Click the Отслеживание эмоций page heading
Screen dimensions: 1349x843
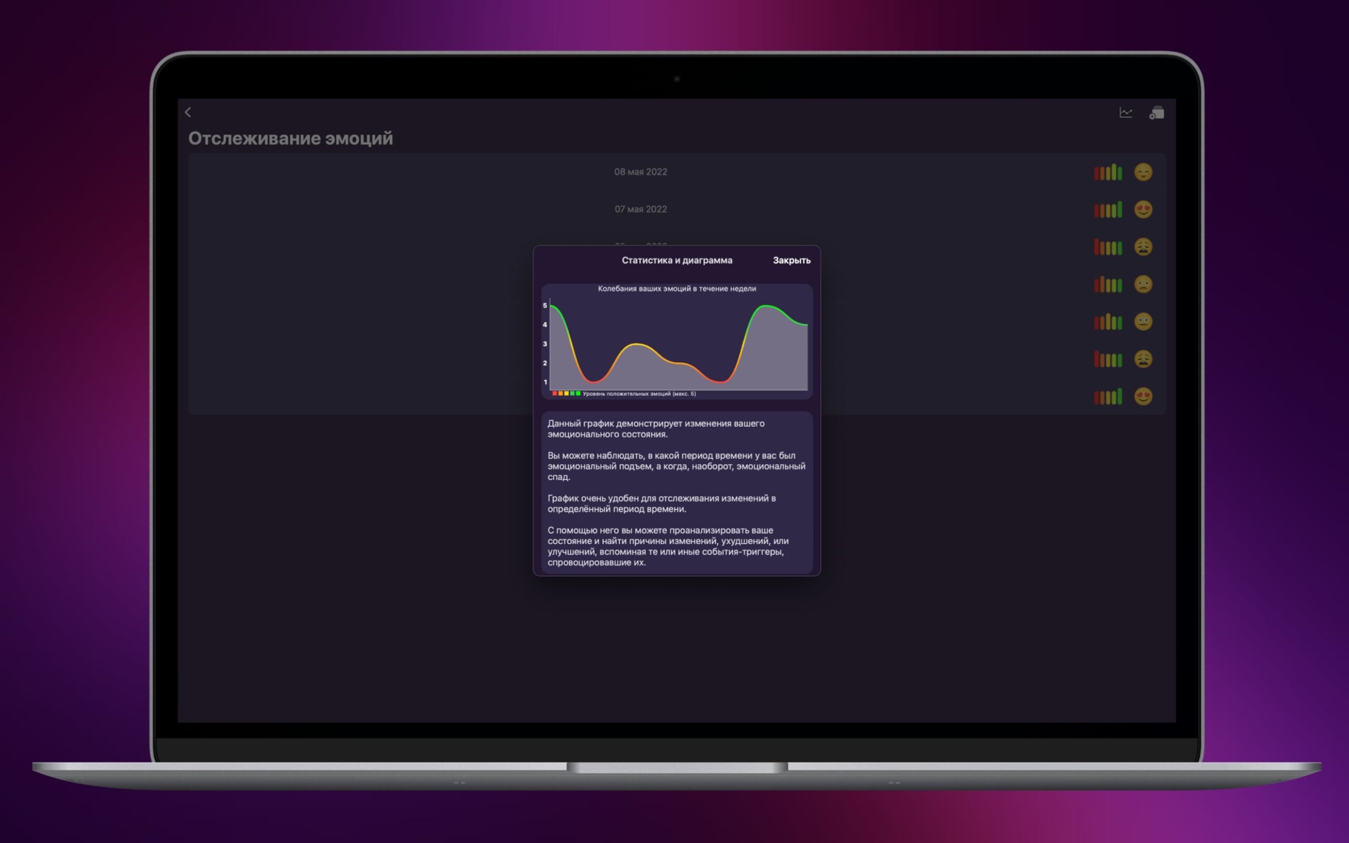point(290,138)
